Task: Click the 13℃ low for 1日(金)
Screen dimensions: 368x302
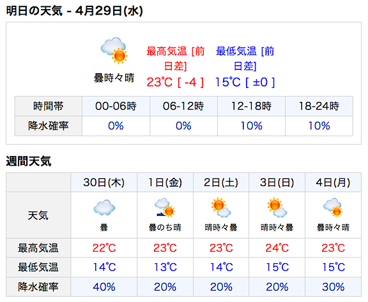Action: [x=165, y=267]
